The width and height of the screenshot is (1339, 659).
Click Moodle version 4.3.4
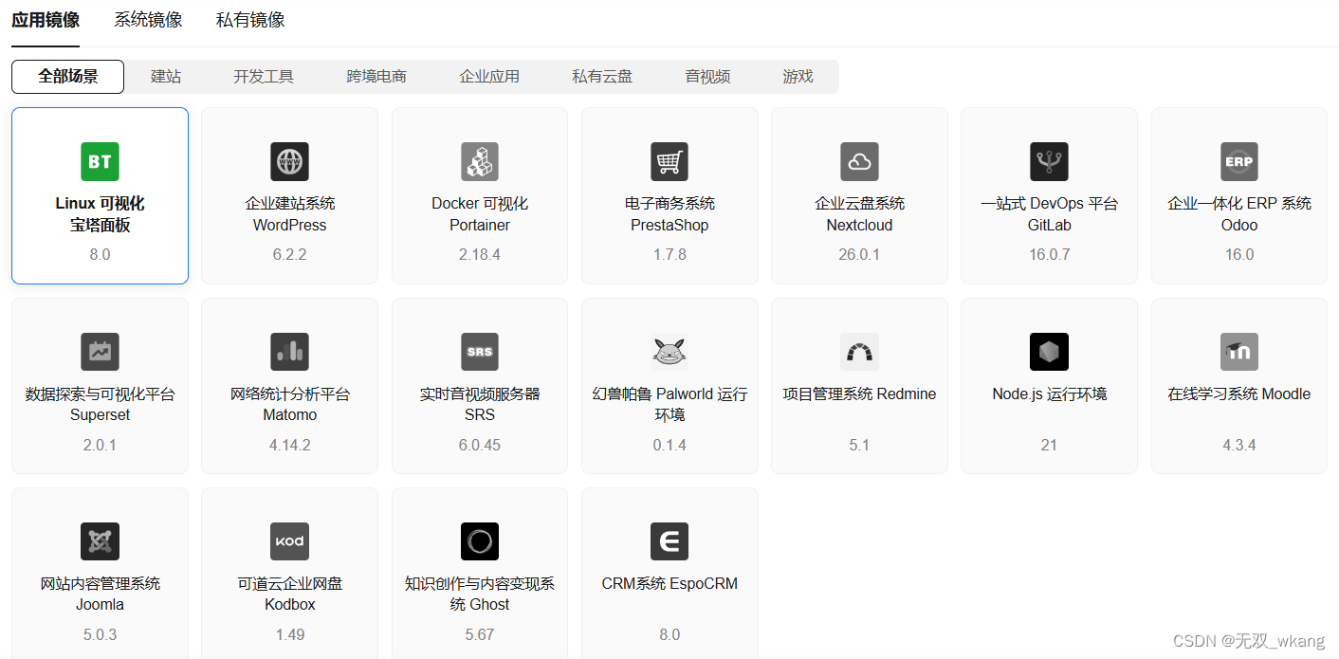click(1239, 445)
